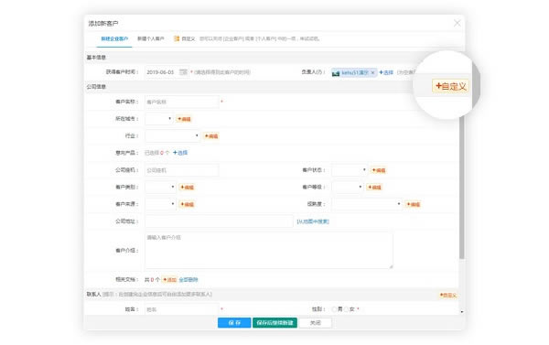Switch to the 新建个人客户 tab
Image resolution: width=549 pixels, height=345 pixels.
[x=151, y=38]
